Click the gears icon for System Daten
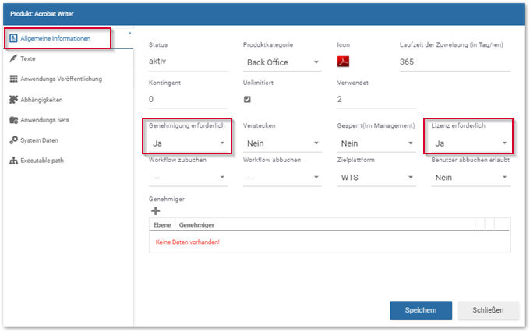Image resolution: width=530 pixels, height=332 pixels. pyautogui.click(x=13, y=140)
